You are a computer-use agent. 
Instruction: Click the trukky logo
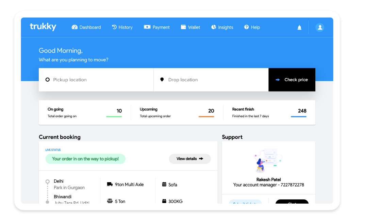43,27
